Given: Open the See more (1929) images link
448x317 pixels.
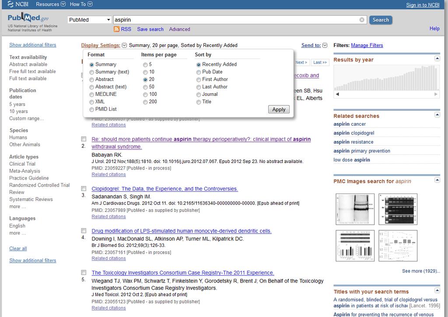Looking at the screenshot, I should point(421,271).
